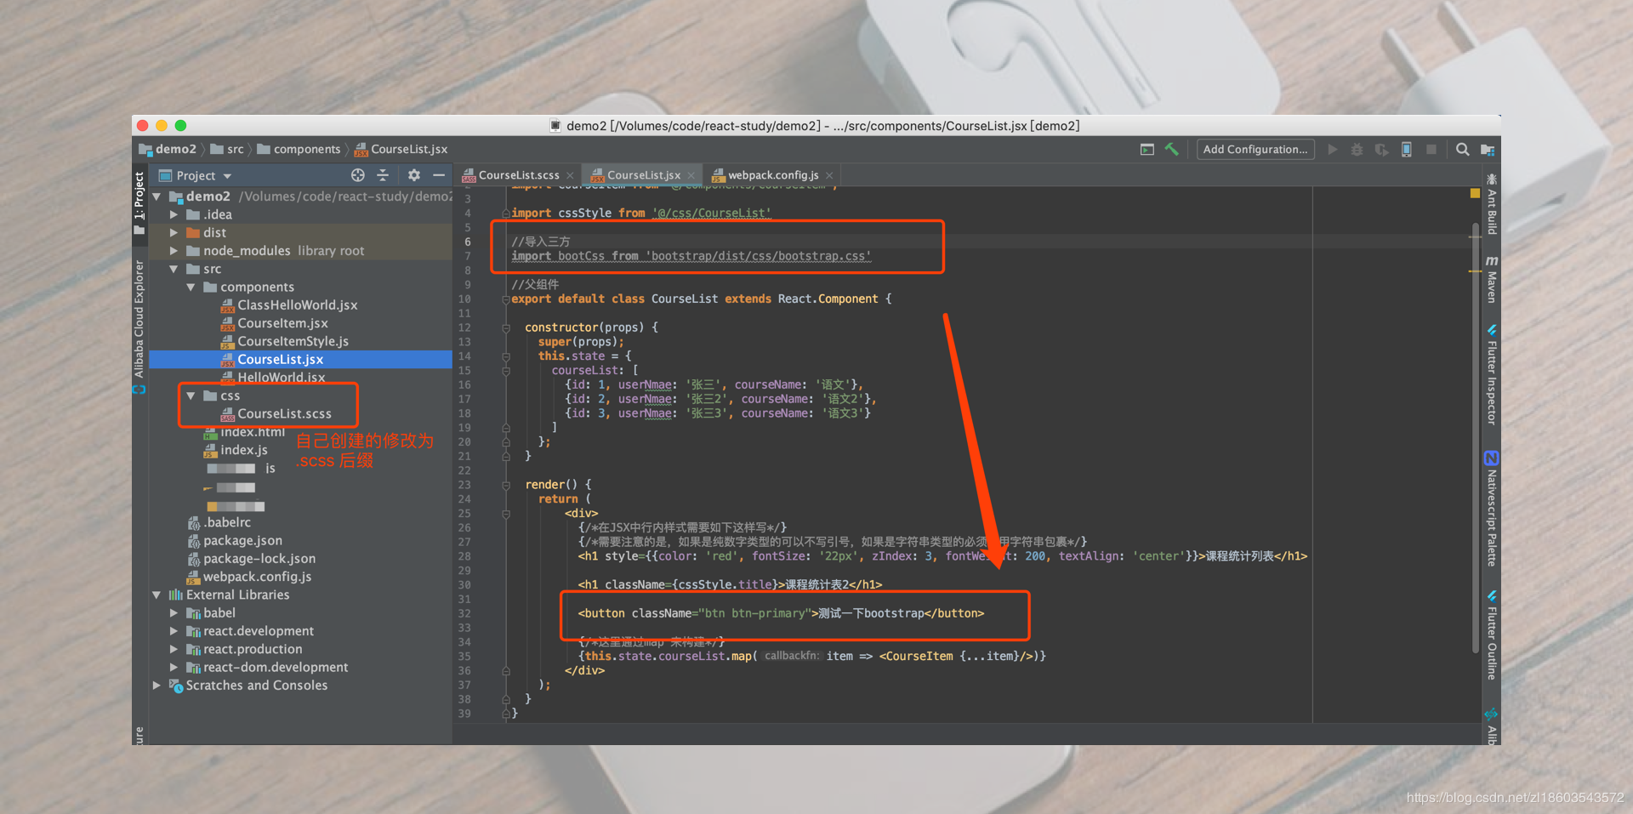
Task: Select webpack.config.js in tree
Action: (x=257, y=578)
